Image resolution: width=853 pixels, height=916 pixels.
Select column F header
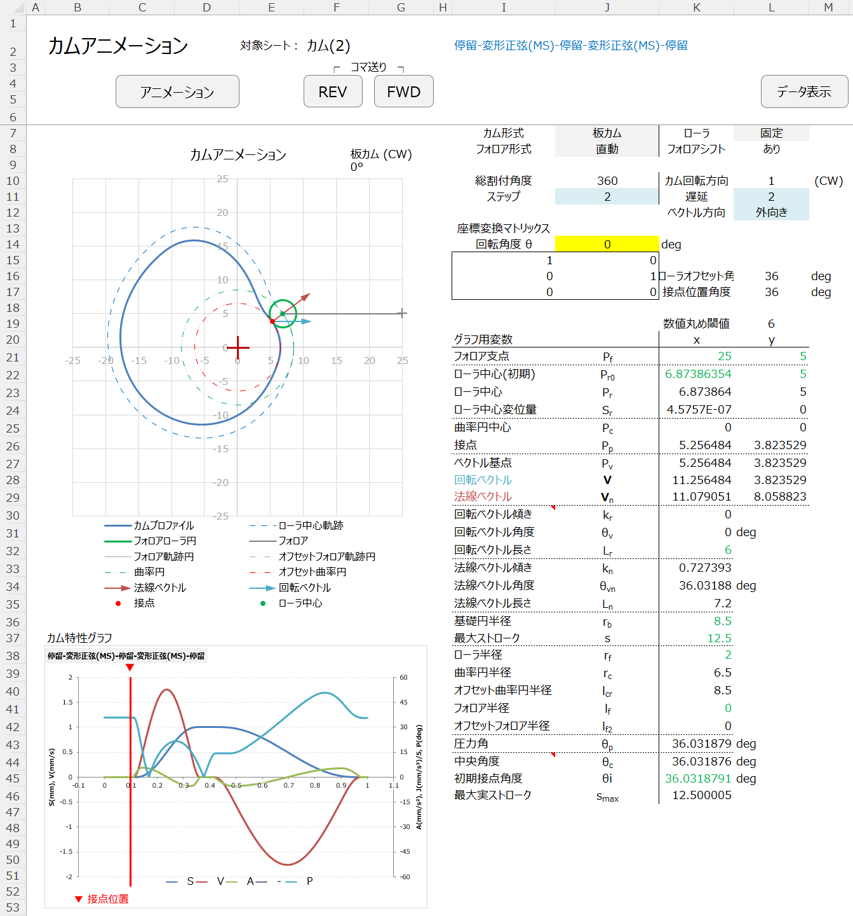coord(336,7)
